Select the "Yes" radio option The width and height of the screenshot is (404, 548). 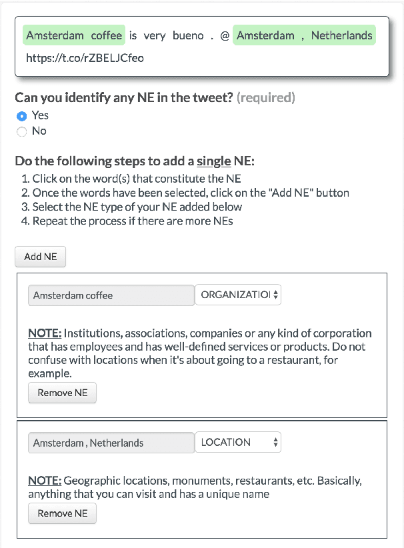pyautogui.click(x=21, y=116)
